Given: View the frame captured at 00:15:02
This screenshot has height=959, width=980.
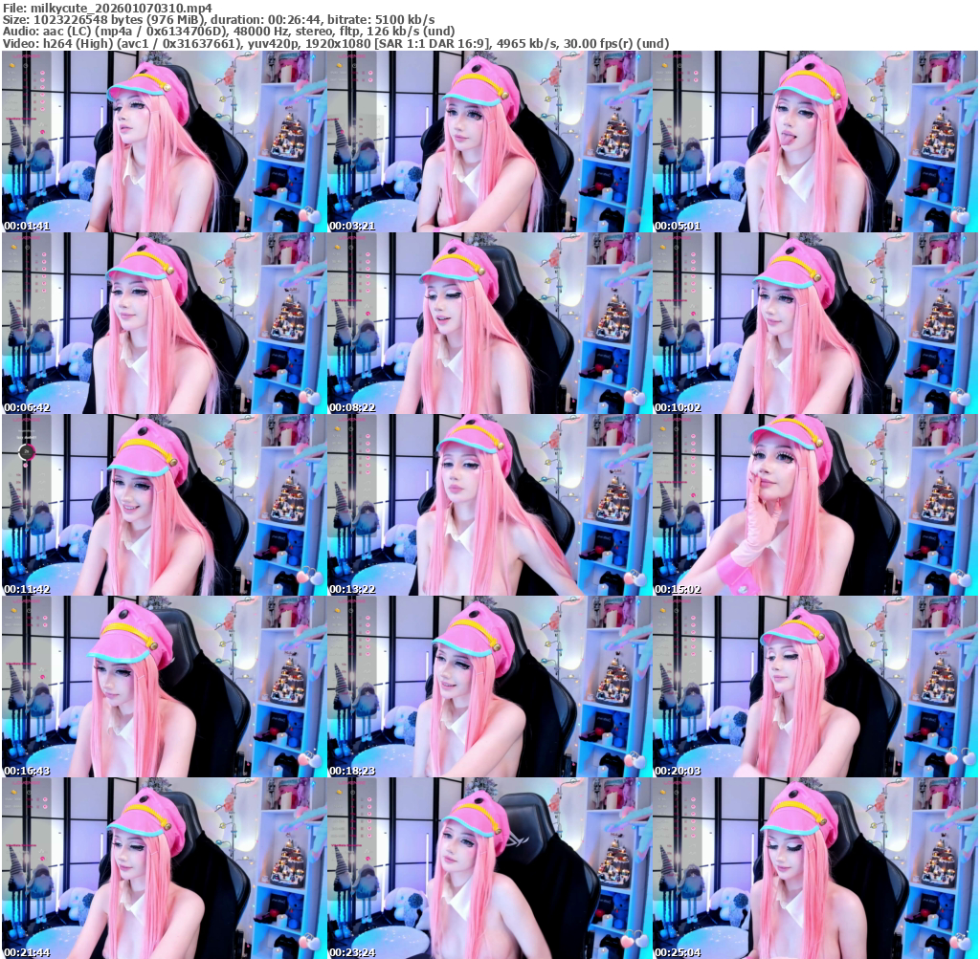Looking at the screenshot, I should (815, 505).
